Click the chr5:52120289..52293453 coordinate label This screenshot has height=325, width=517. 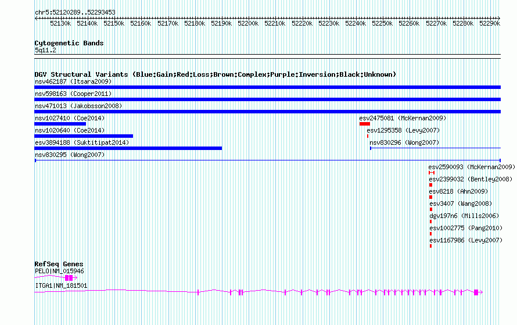(75, 12)
